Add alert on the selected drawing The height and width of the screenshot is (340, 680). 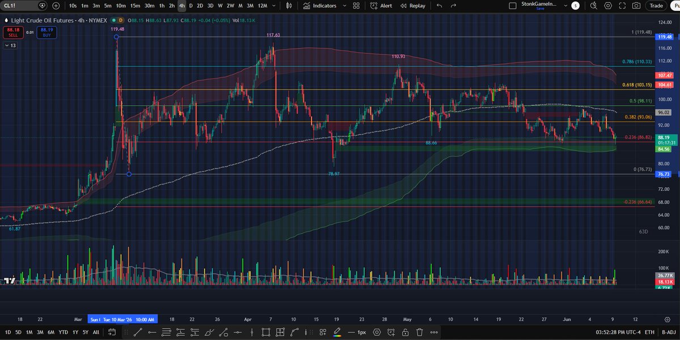pos(391,332)
